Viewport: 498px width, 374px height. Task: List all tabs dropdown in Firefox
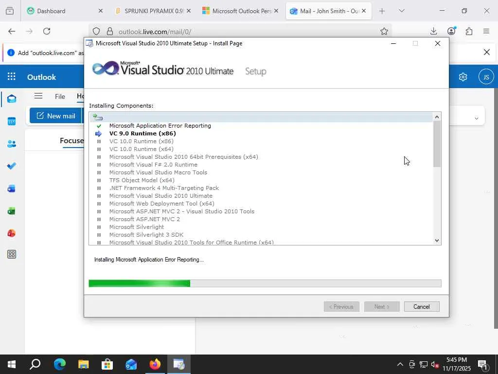click(401, 11)
